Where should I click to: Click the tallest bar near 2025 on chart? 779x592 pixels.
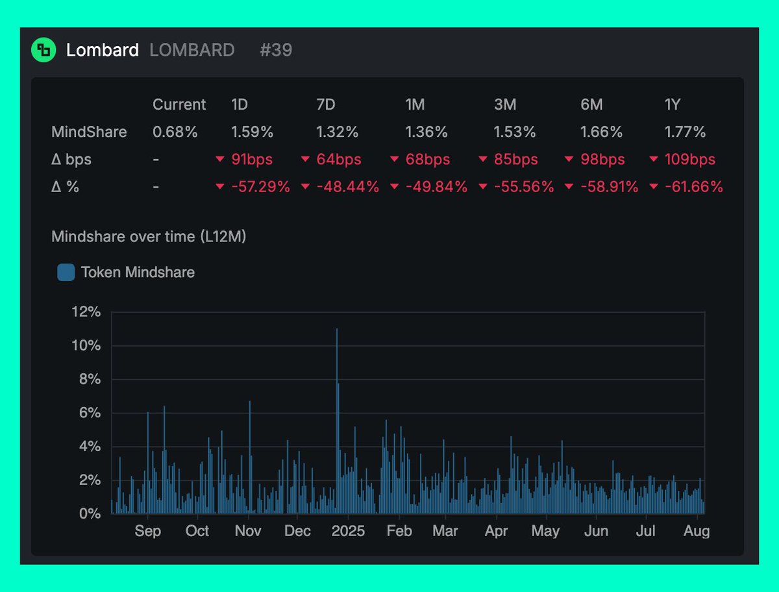pyautogui.click(x=337, y=421)
